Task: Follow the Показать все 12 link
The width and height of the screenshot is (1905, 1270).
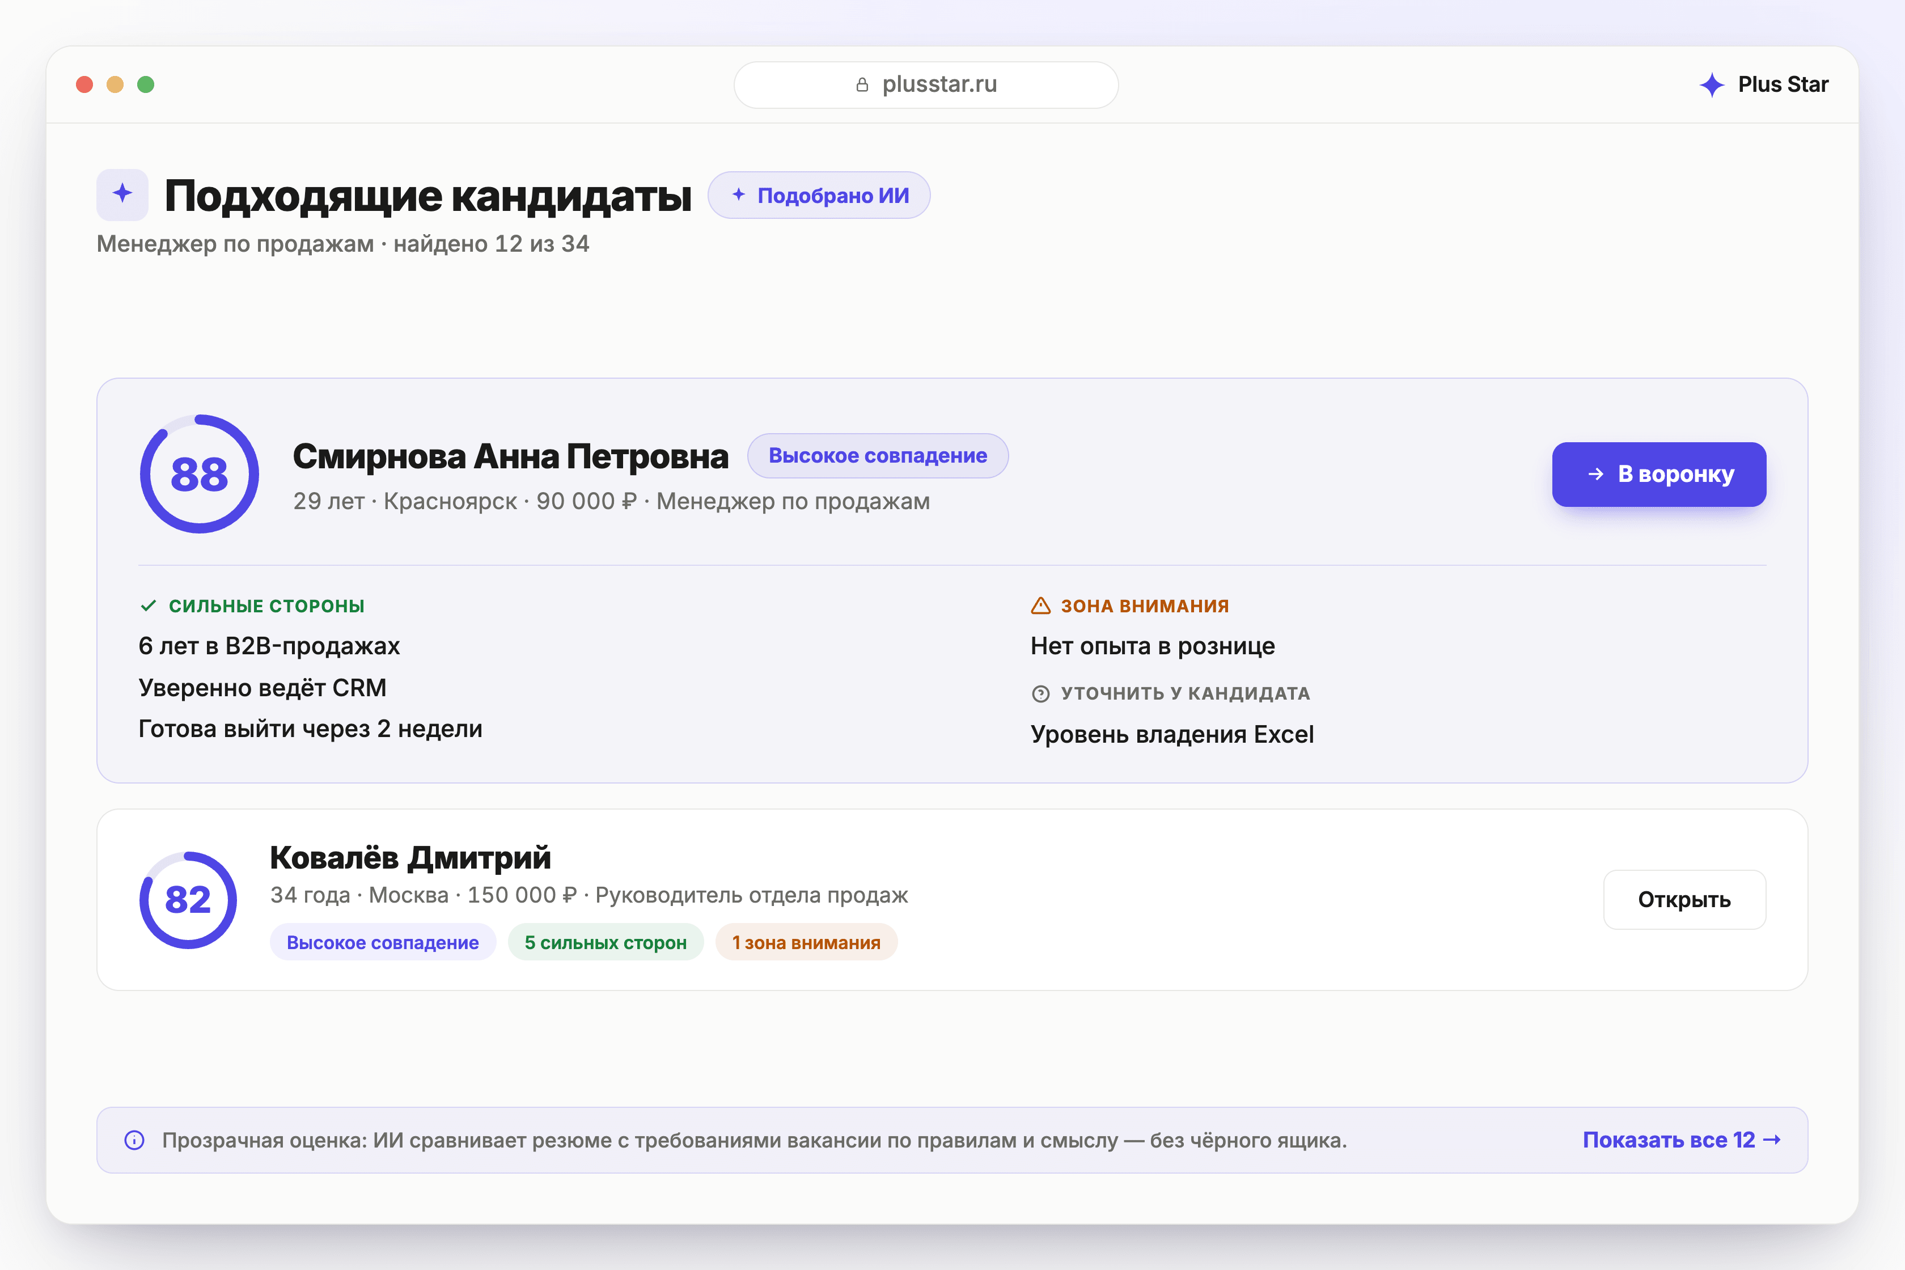Action: 1682,1140
